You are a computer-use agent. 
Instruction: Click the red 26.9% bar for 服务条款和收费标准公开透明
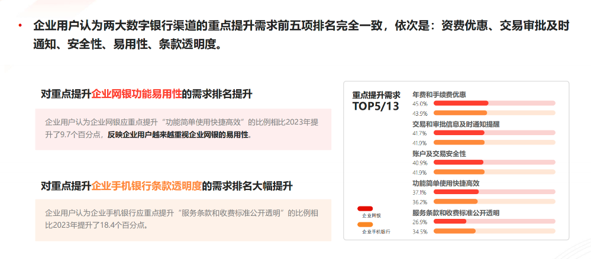click(x=450, y=221)
